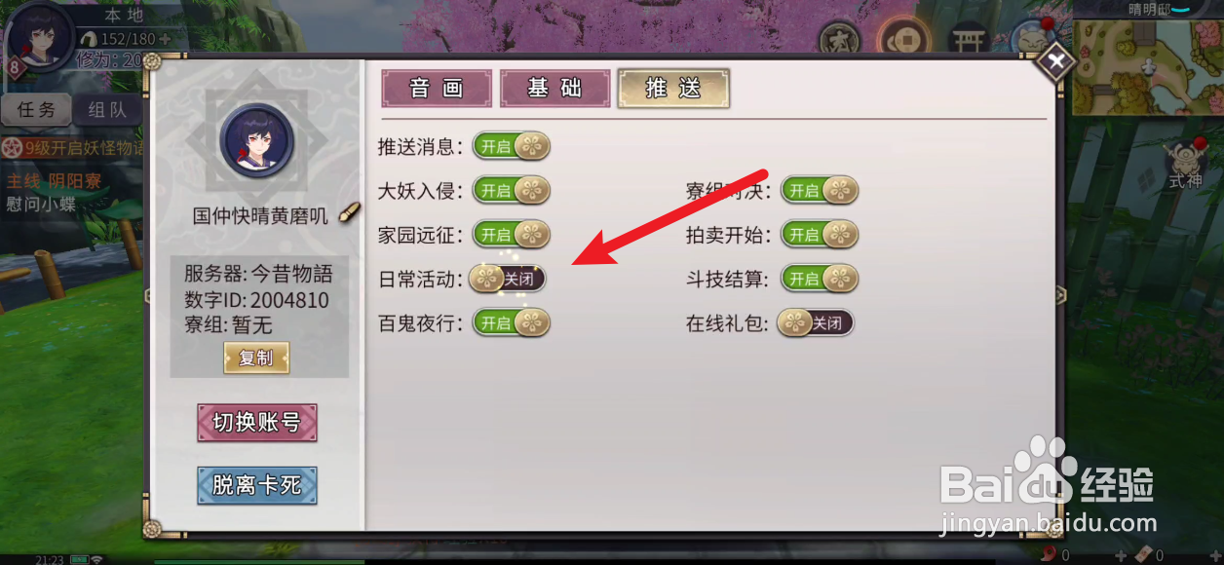Open the torii gate icon in top bar
This screenshot has width=1224, height=565.
pyautogui.click(x=970, y=41)
